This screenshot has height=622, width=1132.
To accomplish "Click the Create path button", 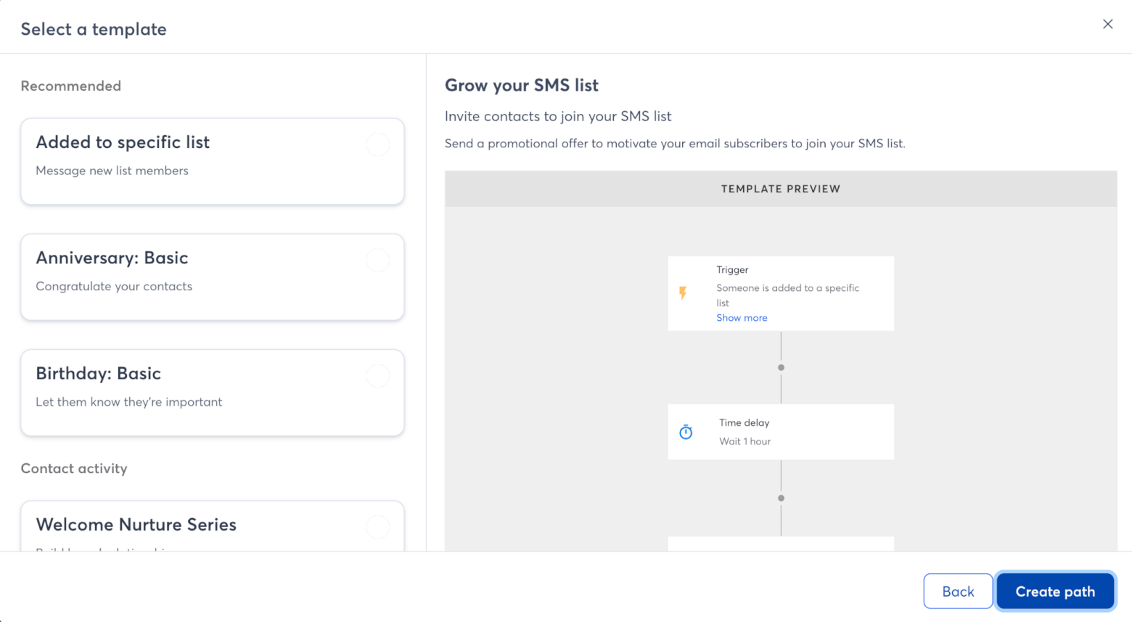I will point(1055,592).
